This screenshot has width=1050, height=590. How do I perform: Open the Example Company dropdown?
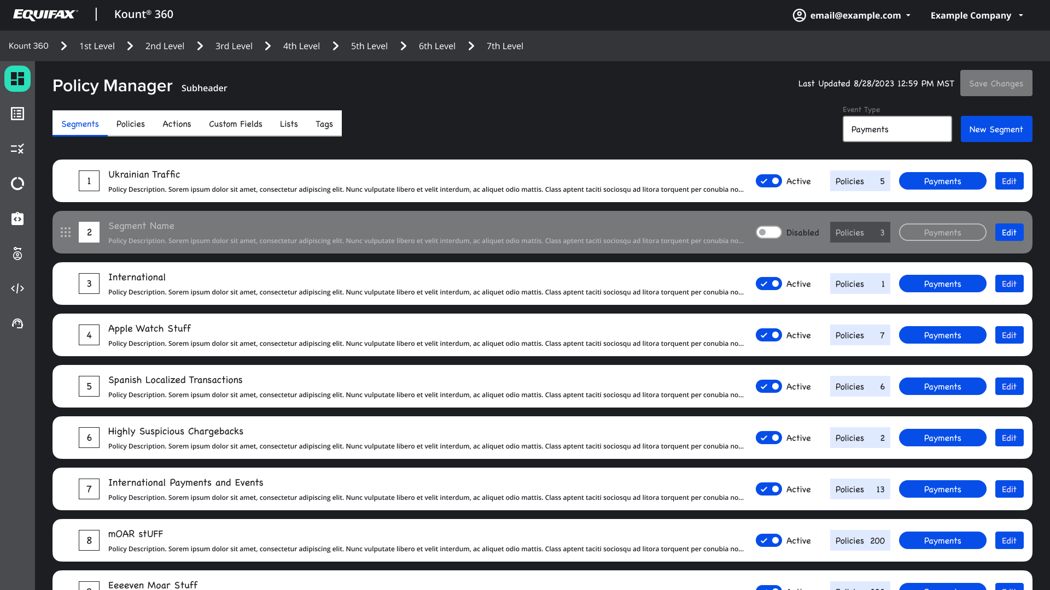[x=977, y=15]
